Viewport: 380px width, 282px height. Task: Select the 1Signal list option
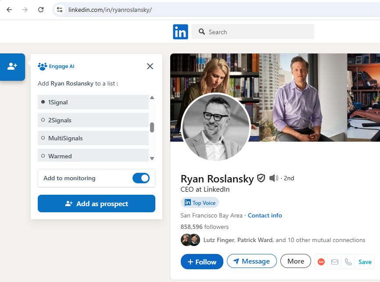coord(93,102)
